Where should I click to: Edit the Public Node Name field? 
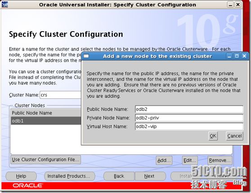click(189, 109)
